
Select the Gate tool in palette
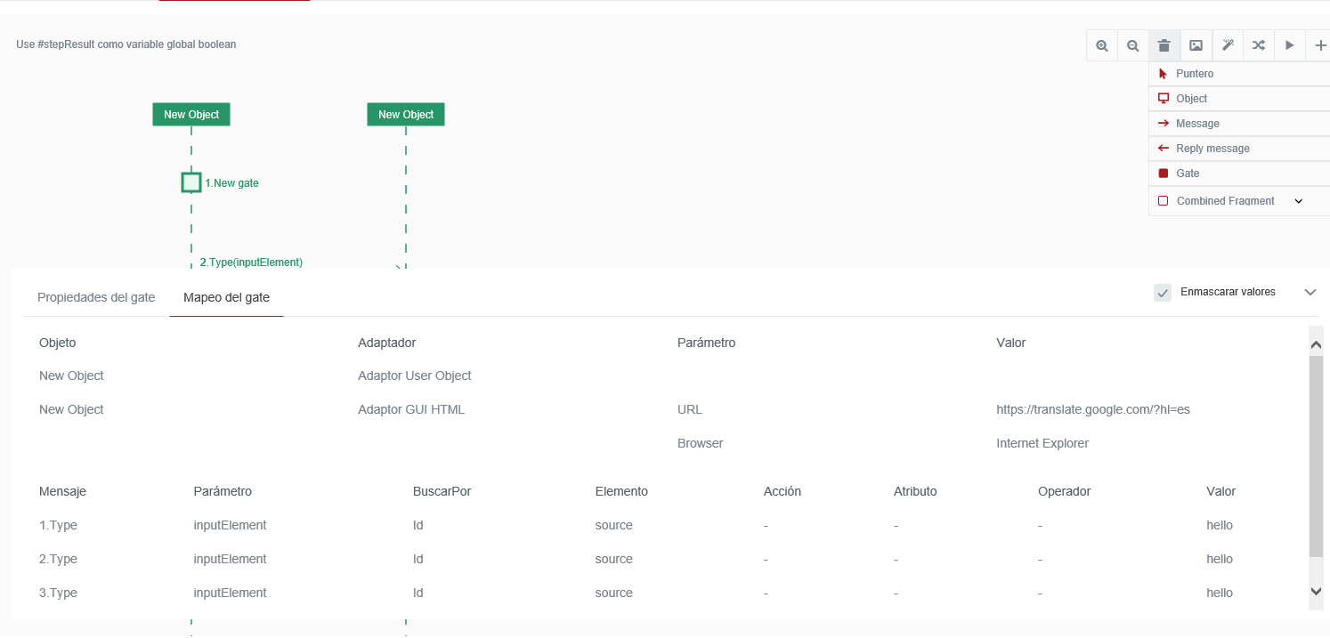point(1188,174)
